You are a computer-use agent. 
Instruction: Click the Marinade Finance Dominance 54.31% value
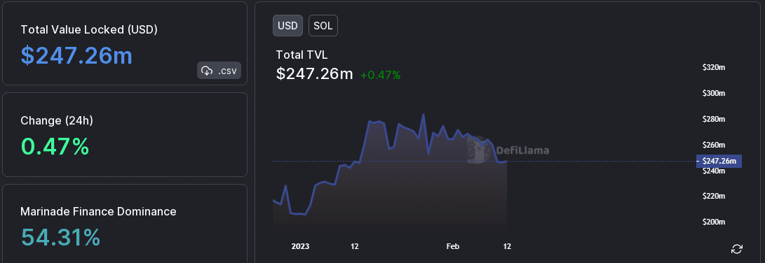pos(60,237)
